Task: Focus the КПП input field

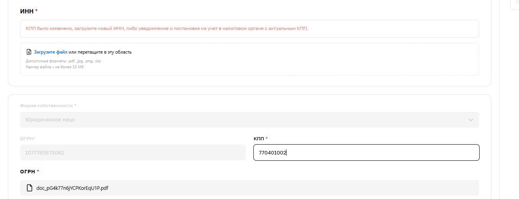Action: coord(366,153)
